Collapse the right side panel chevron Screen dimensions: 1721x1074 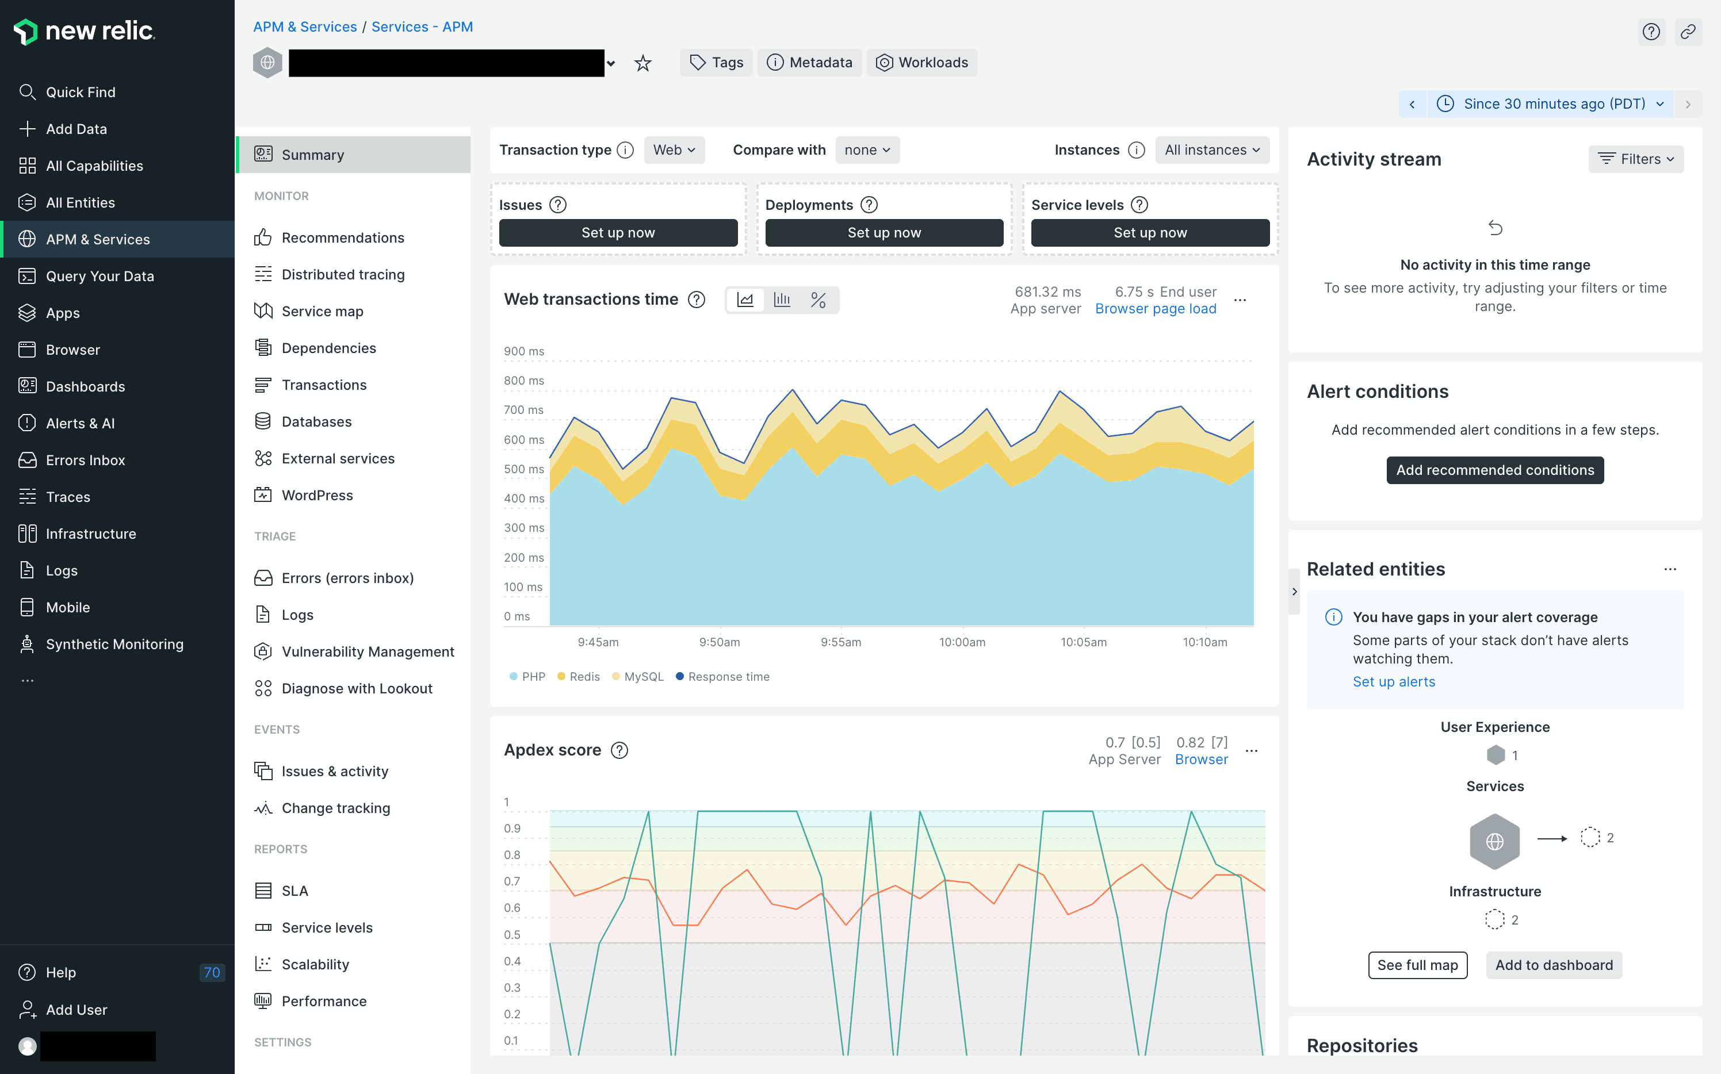1294,592
